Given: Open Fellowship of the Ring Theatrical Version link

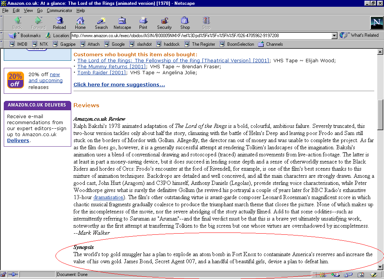Looking at the screenshot, I should click(173, 60).
